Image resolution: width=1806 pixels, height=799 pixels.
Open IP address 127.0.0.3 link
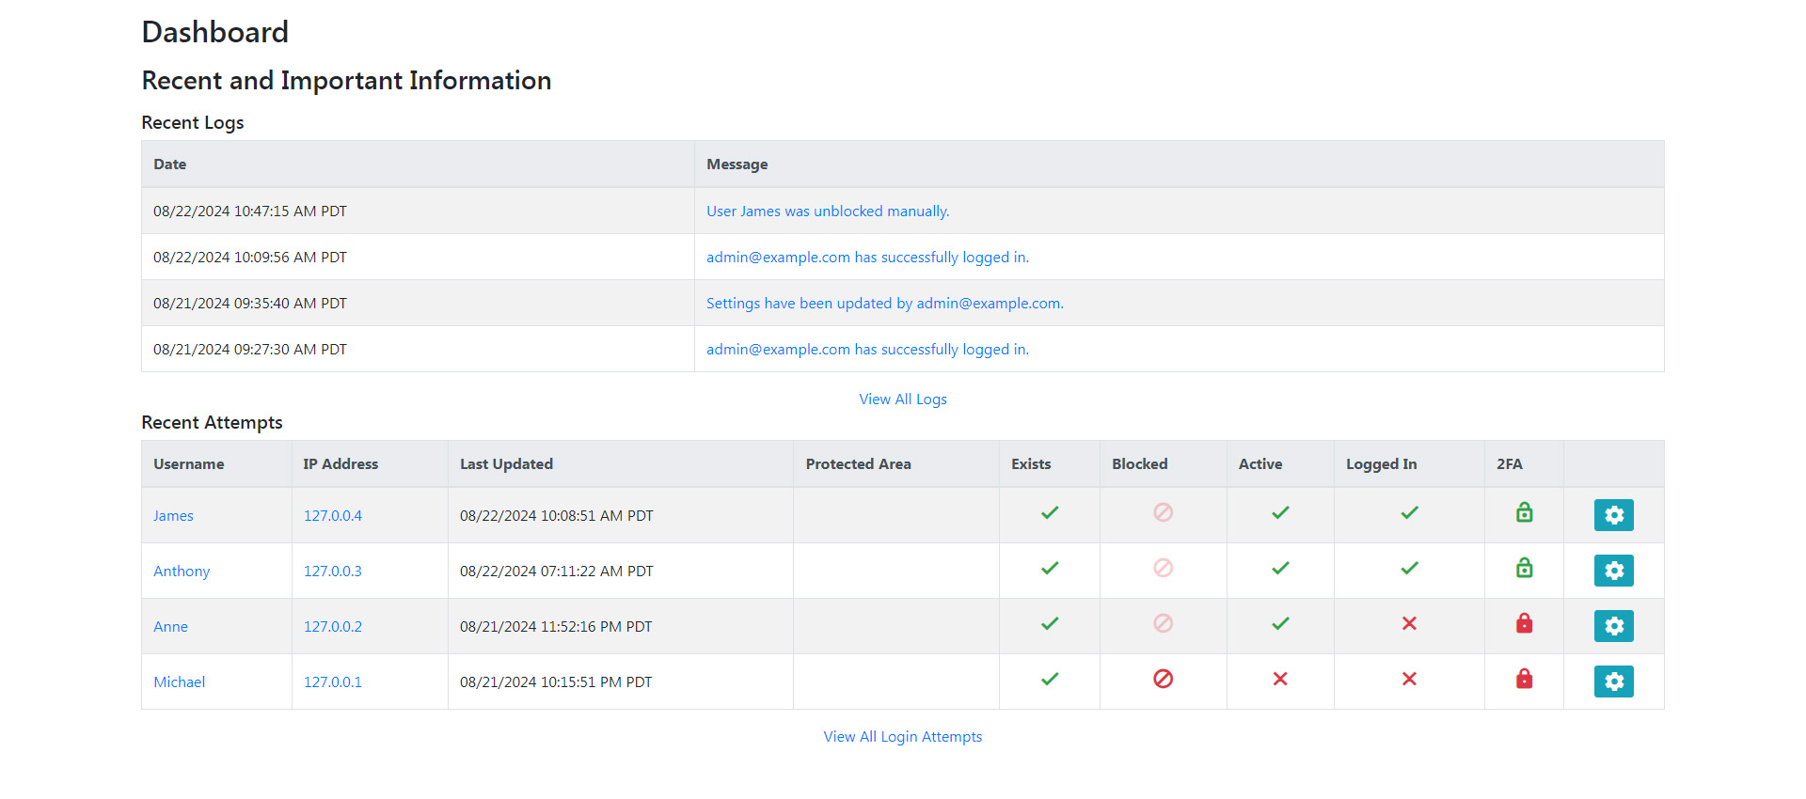(332, 572)
